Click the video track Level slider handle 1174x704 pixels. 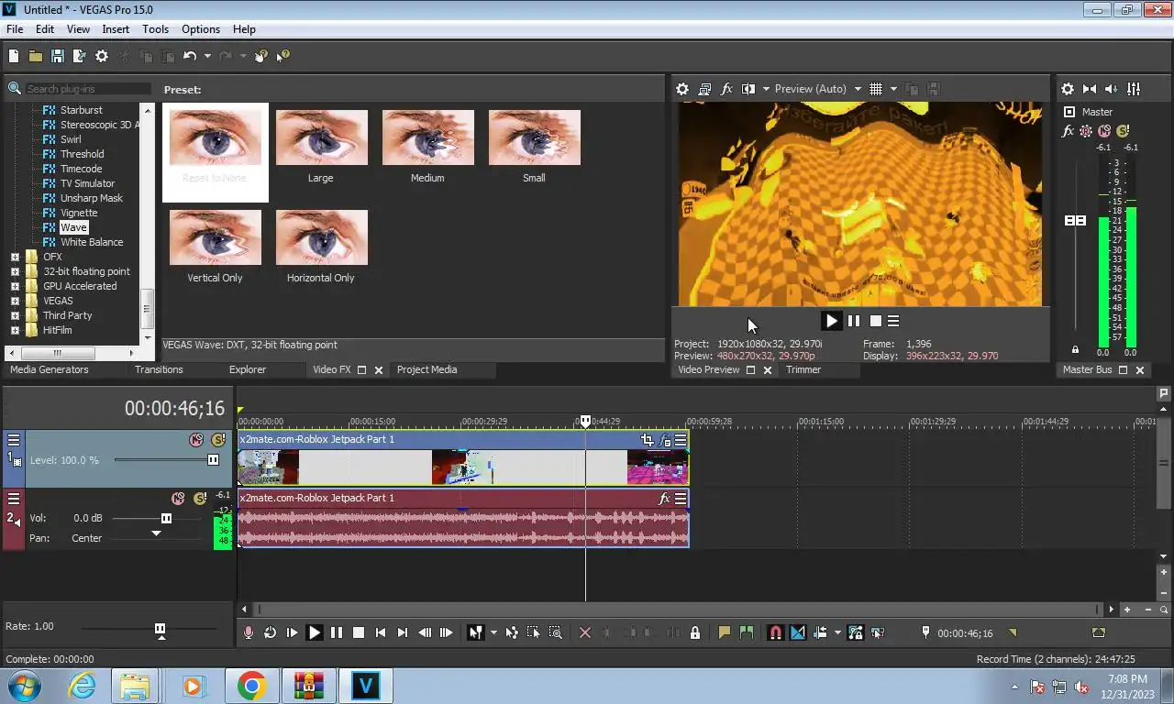point(214,460)
